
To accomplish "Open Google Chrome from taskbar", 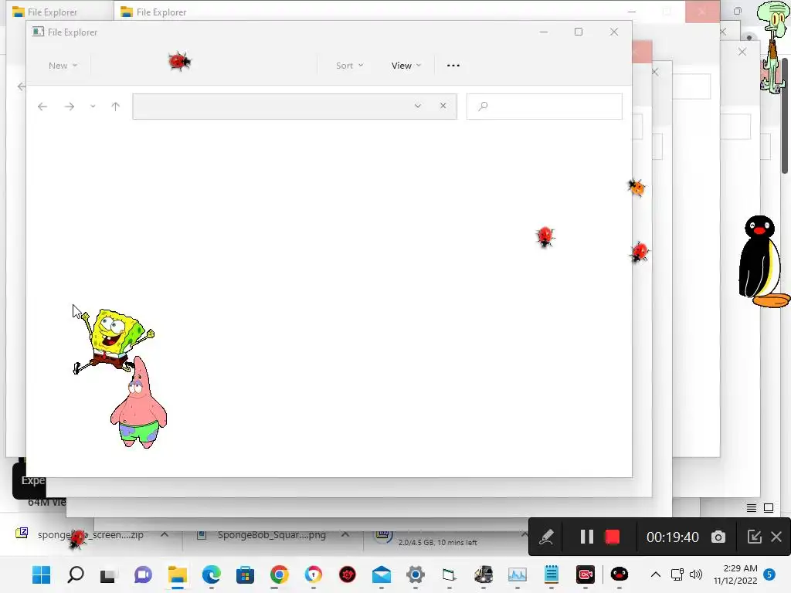I will pos(279,574).
